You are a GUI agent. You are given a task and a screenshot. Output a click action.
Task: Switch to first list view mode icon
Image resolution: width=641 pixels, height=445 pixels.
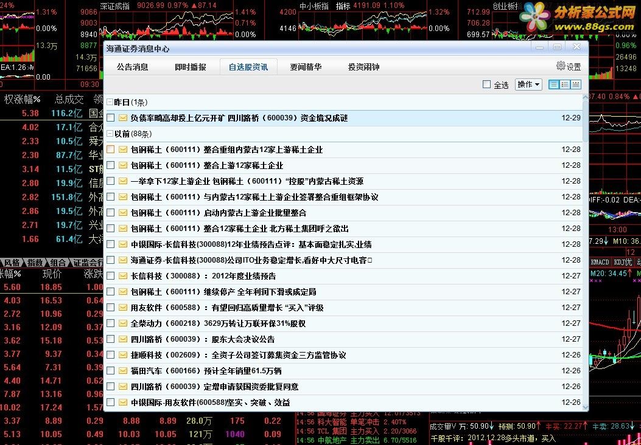(x=553, y=85)
